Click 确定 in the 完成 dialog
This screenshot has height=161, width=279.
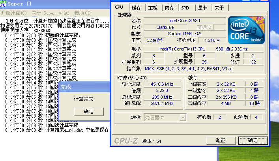pos(89,112)
